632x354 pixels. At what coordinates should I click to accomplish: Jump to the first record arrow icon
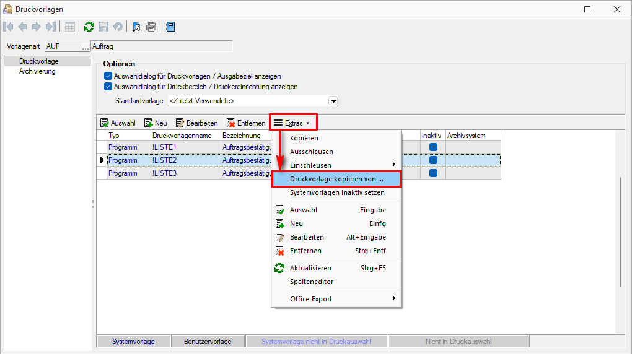[x=9, y=27]
